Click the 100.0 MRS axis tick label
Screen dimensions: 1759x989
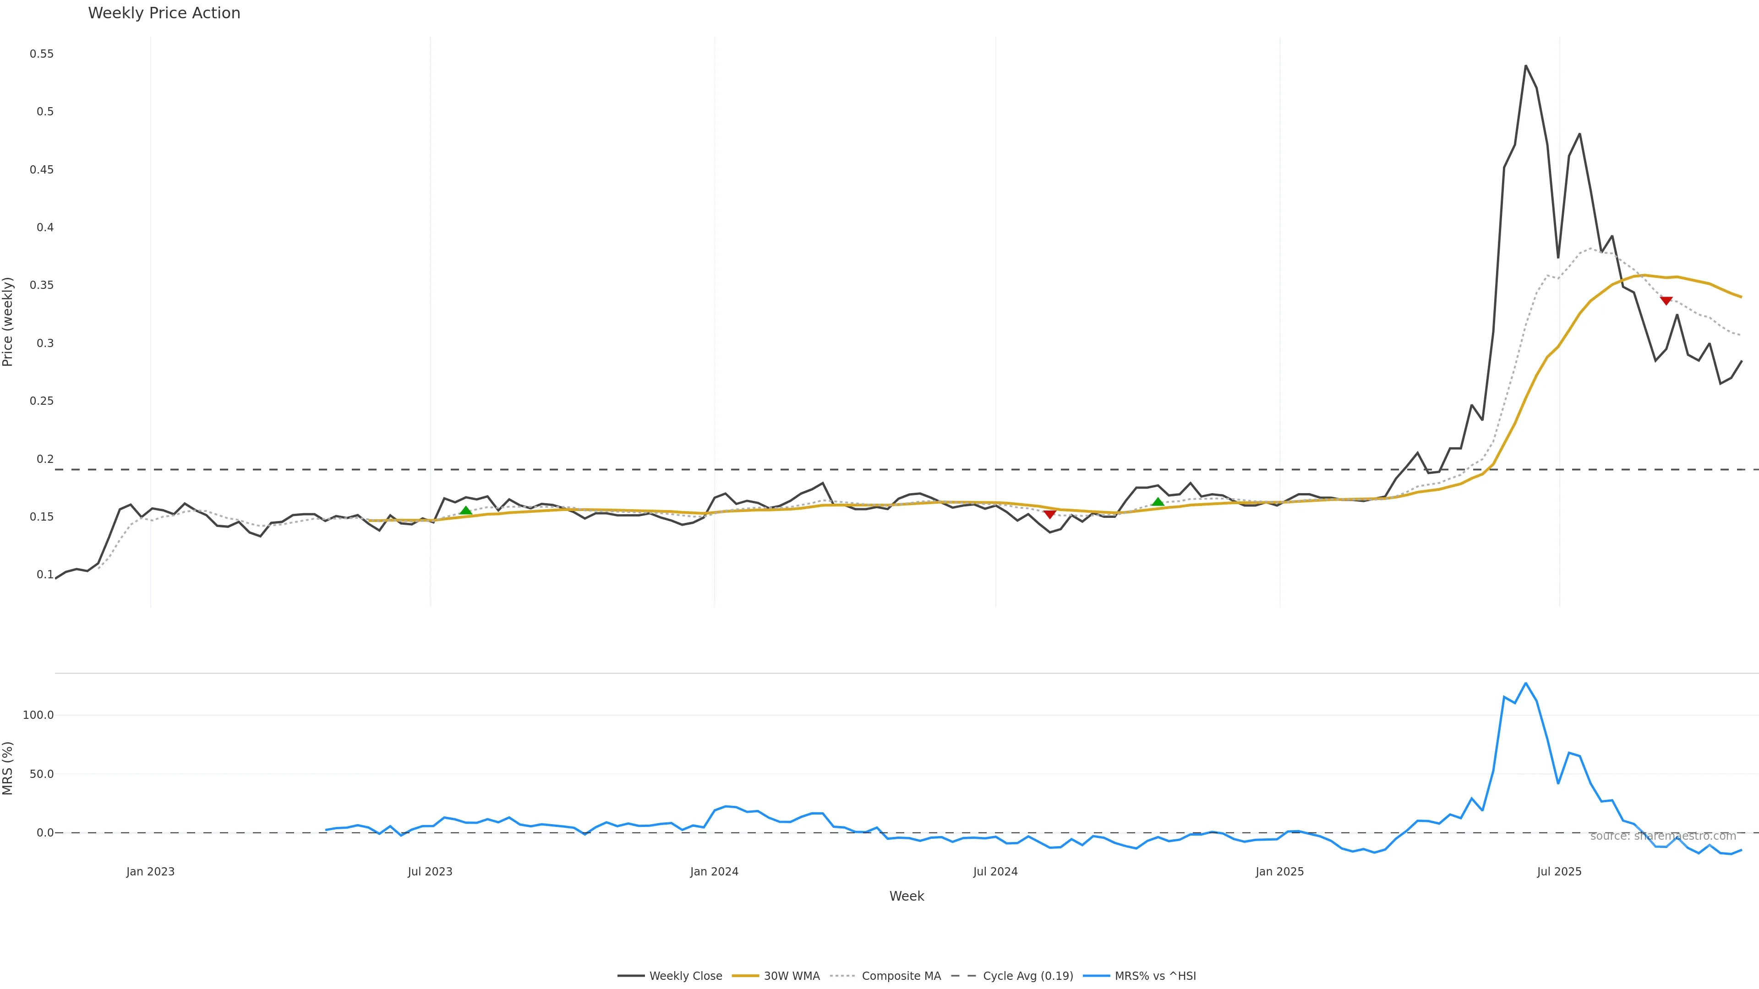coord(38,715)
